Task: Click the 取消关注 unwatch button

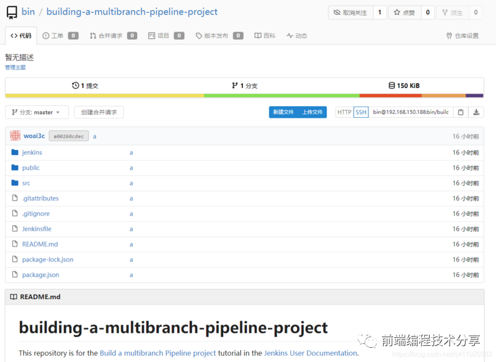Action: tap(350, 12)
